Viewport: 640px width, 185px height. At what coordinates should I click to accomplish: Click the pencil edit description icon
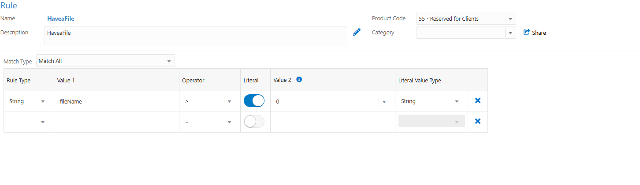tap(357, 32)
